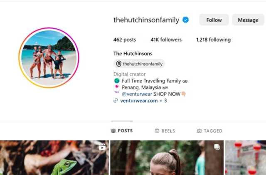The image size is (266, 175).
Task: Open the venturwear.com link
Action: [139, 101]
